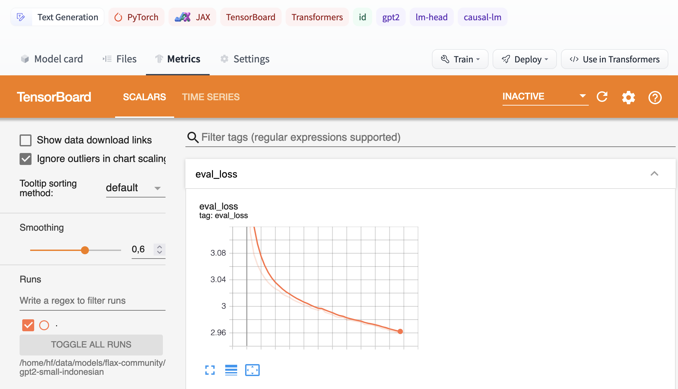Click the last data point on chart

[400, 331]
